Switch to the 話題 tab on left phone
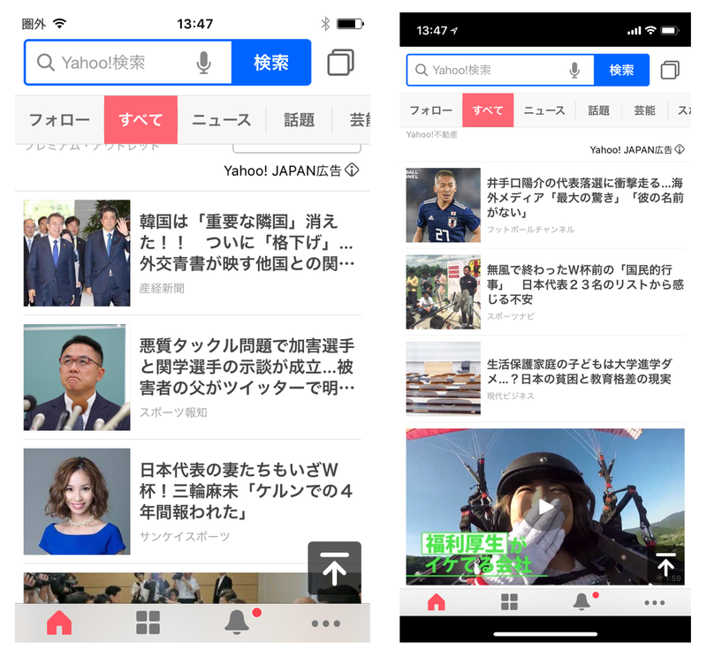 coord(299,120)
